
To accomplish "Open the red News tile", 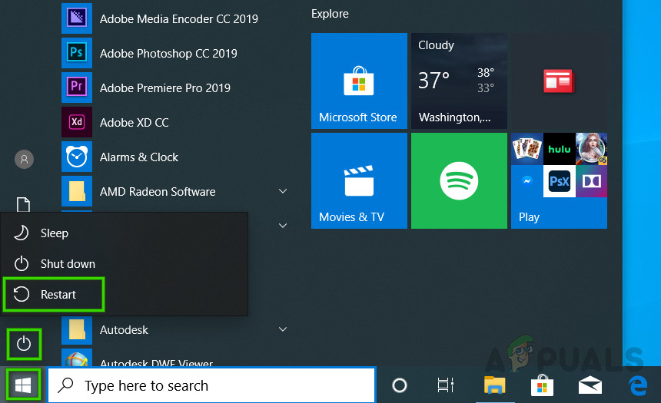I will (x=559, y=81).
